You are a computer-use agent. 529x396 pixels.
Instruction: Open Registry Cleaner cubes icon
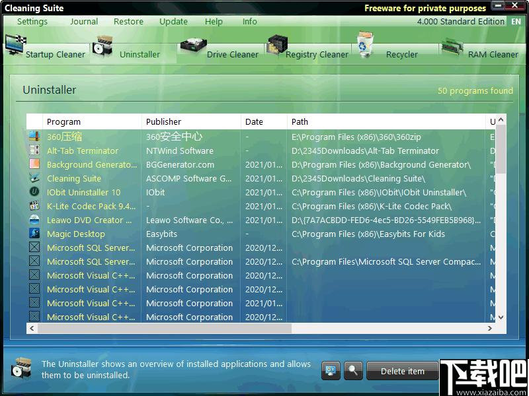click(277, 44)
